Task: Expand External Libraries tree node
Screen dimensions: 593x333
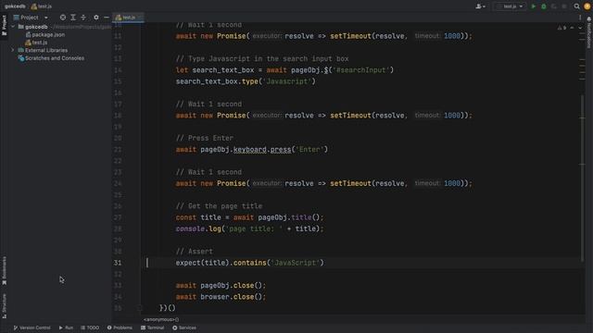Action: point(13,50)
